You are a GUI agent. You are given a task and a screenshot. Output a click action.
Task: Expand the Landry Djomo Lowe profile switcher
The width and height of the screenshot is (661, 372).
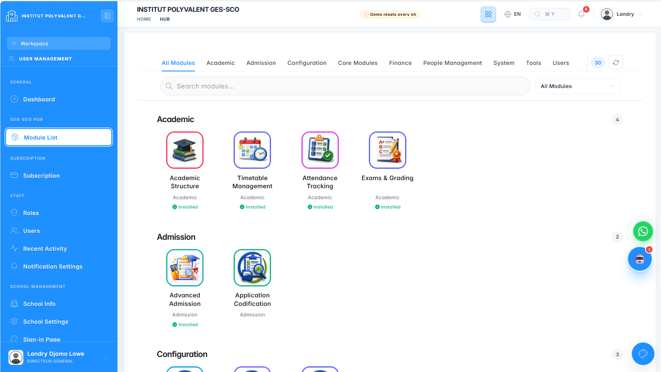(x=59, y=357)
